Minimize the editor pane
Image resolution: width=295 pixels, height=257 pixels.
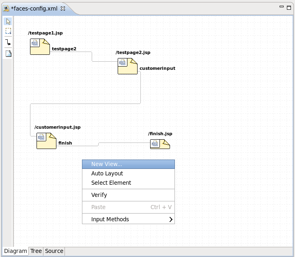pos(282,7)
